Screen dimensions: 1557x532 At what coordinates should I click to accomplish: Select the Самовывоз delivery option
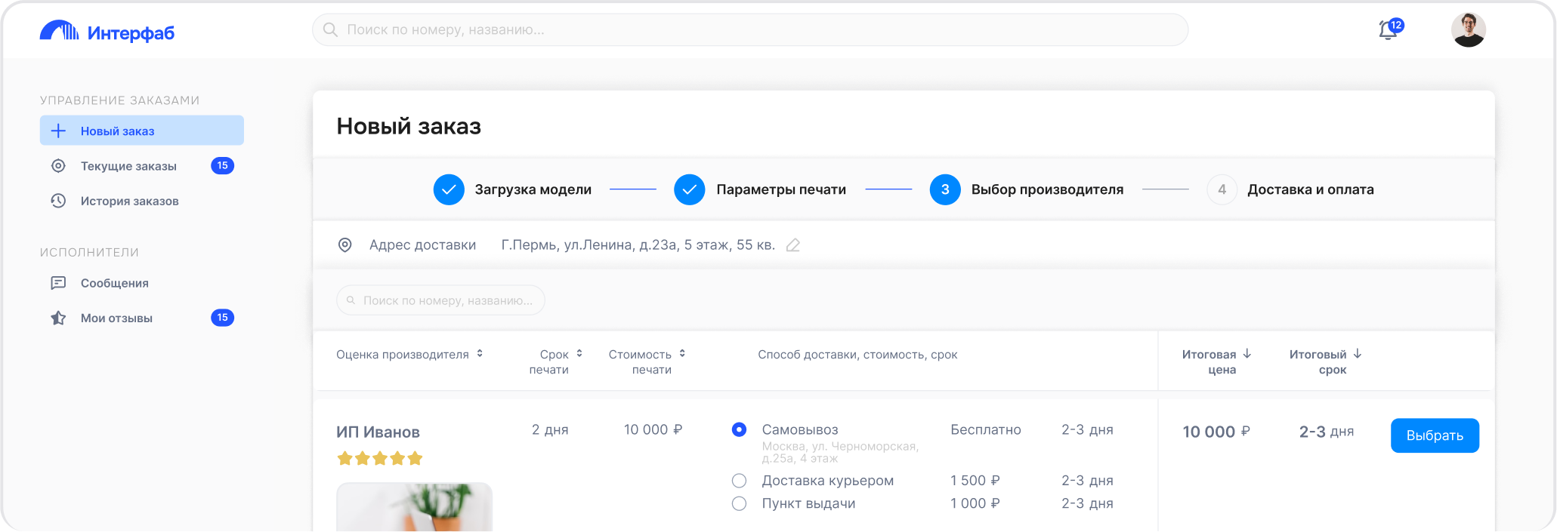click(x=739, y=429)
